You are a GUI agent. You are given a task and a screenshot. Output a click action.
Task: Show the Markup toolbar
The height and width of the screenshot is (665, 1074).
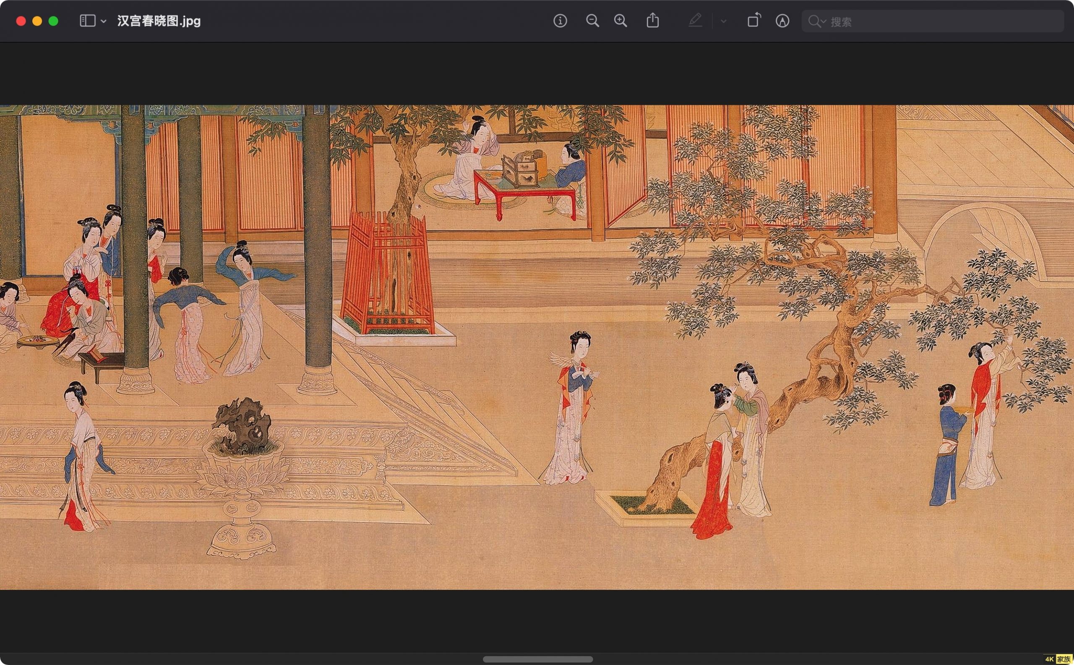(782, 21)
